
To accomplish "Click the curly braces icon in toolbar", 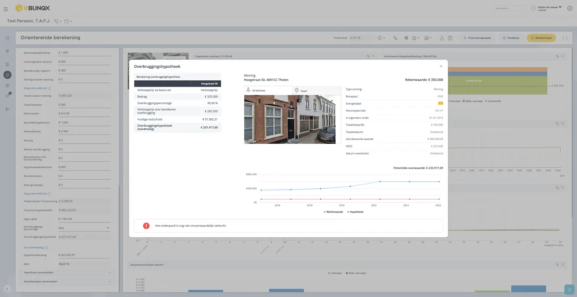I will tap(565, 38).
